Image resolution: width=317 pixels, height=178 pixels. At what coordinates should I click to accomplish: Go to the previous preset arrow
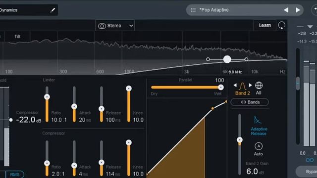pyautogui.click(x=286, y=10)
